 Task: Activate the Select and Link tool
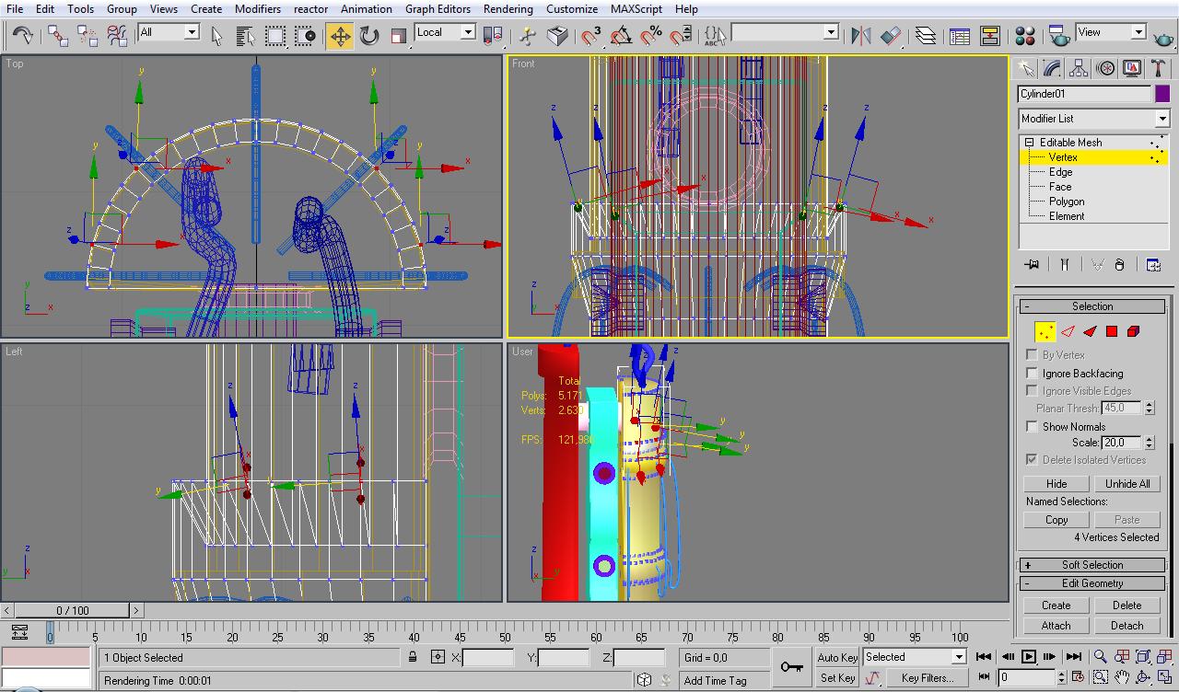click(58, 36)
